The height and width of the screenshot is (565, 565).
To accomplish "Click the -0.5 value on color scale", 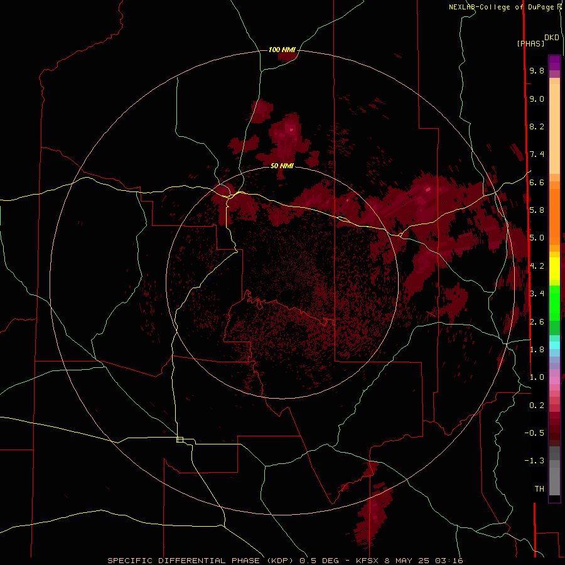I will point(534,433).
